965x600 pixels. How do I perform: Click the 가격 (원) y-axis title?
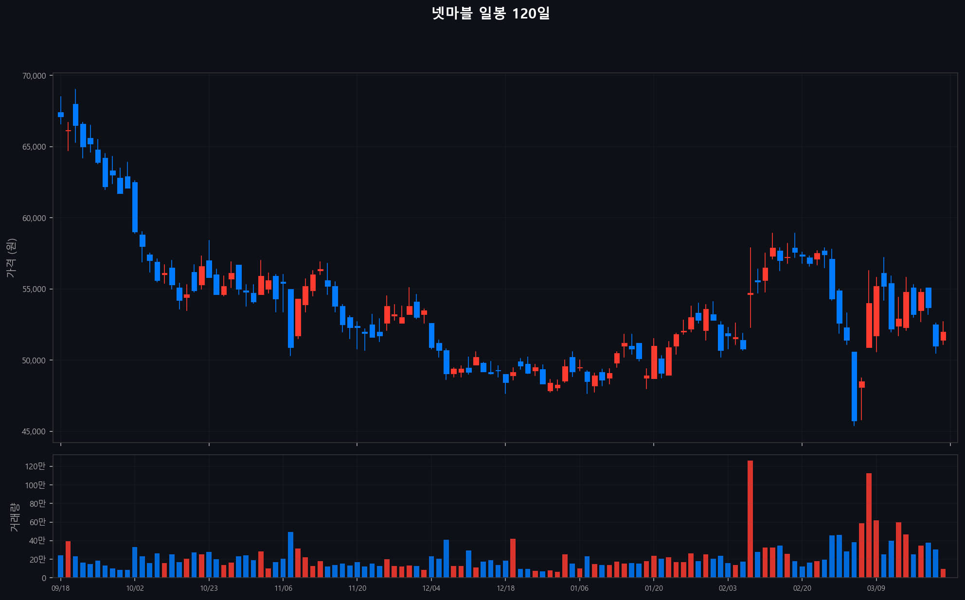(x=12, y=258)
